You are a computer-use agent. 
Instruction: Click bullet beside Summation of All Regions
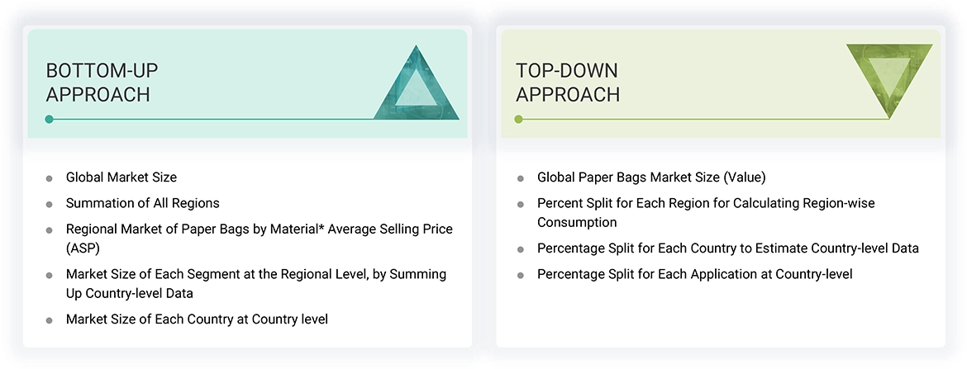[50, 204]
